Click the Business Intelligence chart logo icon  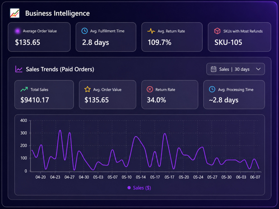click(15, 13)
